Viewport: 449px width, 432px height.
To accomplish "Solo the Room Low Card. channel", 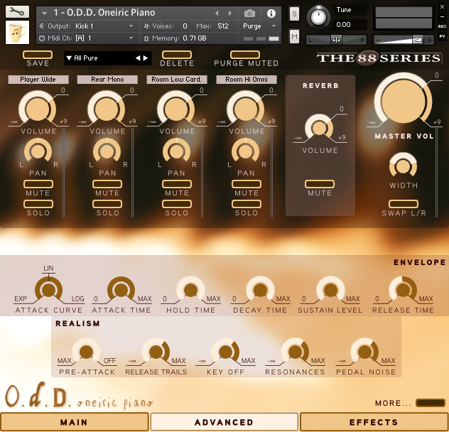I will [x=177, y=204].
